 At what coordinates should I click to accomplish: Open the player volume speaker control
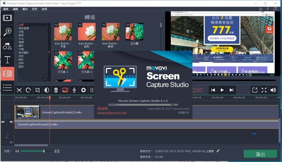click(x=273, y=90)
